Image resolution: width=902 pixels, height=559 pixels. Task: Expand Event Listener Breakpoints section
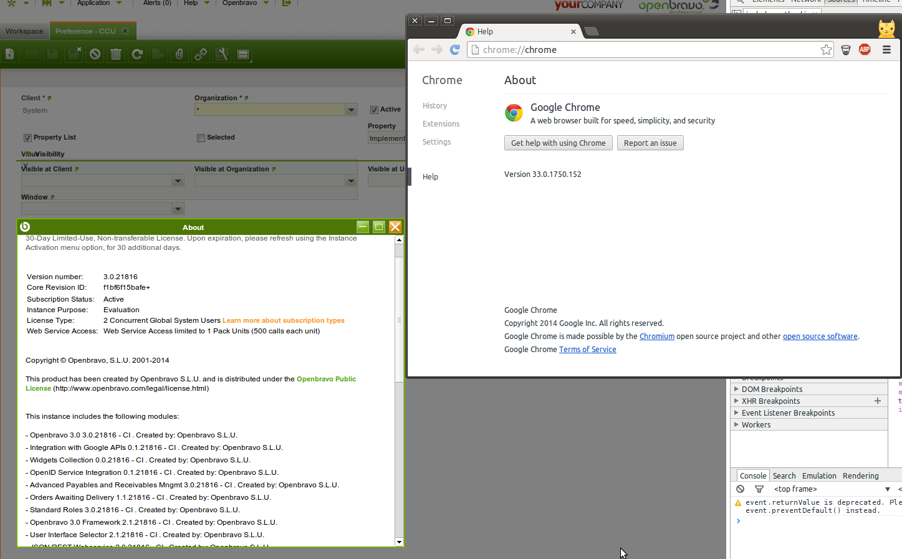pos(736,413)
